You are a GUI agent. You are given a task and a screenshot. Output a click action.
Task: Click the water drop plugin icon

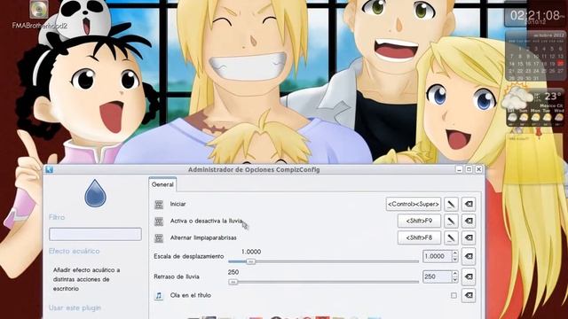pos(95,193)
